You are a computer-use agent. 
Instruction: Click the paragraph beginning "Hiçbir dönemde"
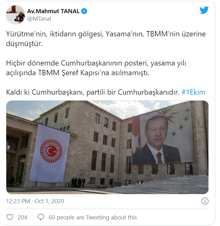[96, 68]
